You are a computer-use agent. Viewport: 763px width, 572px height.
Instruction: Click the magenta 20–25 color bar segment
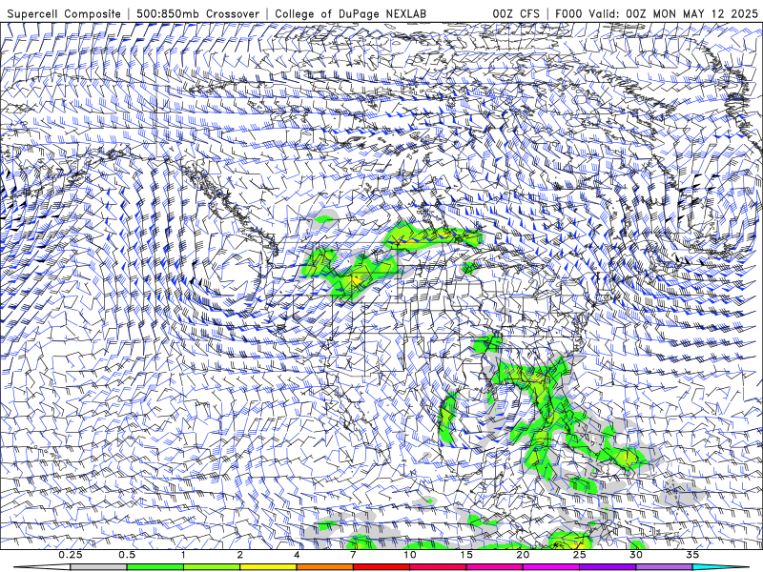pyautogui.click(x=551, y=567)
